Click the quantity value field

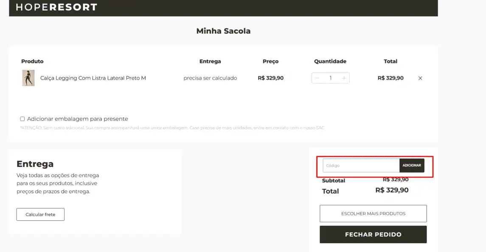pyautogui.click(x=330, y=78)
